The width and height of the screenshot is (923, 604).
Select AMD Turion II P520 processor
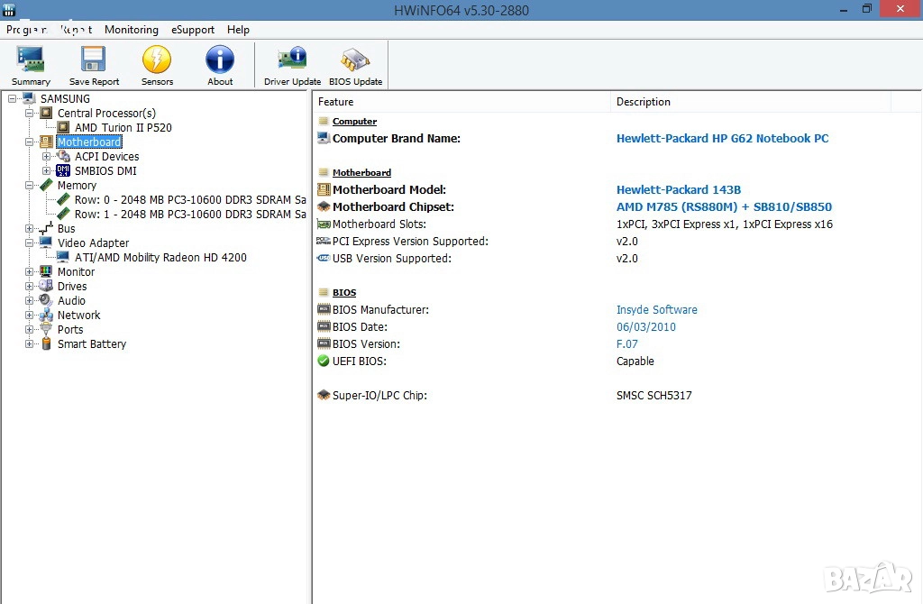pos(123,128)
